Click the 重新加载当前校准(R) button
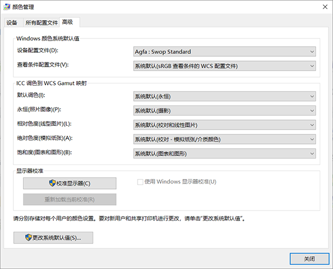This screenshot has height=269, width=333. pyautogui.click(x=69, y=200)
